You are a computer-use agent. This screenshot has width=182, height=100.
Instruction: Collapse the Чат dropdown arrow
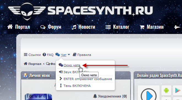[x=69, y=55]
